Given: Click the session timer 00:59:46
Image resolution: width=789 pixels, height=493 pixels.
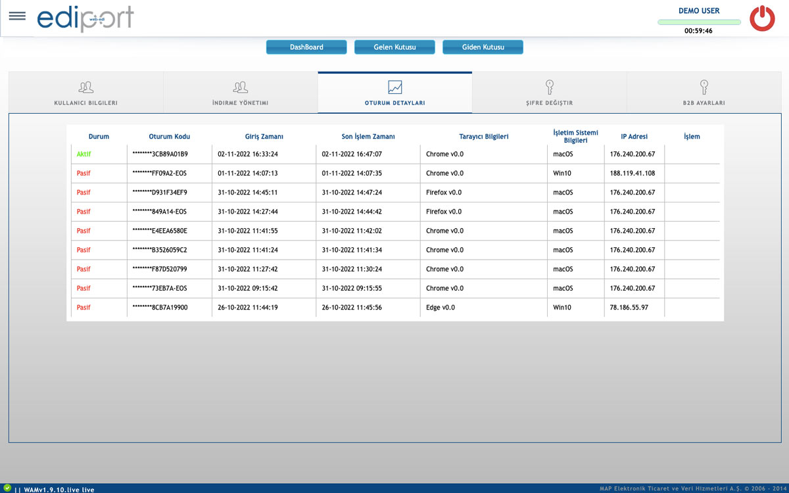Looking at the screenshot, I should pos(698,31).
